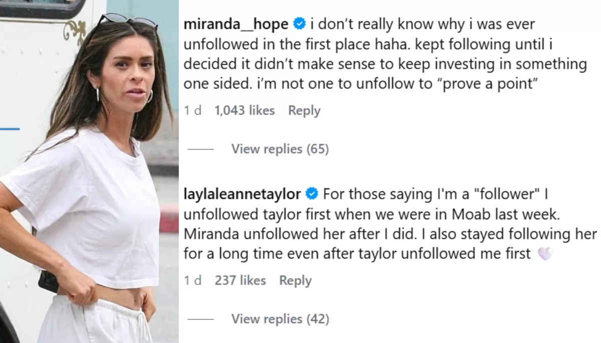Click the dash line before View replies (42)

tap(200, 319)
